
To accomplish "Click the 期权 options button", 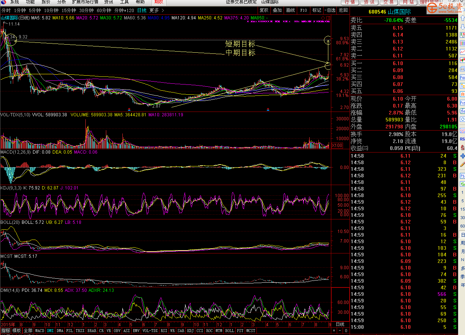I will coord(159,2).
